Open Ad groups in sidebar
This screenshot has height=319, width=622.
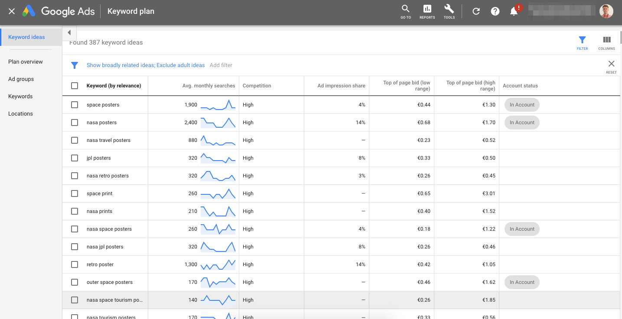click(21, 79)
